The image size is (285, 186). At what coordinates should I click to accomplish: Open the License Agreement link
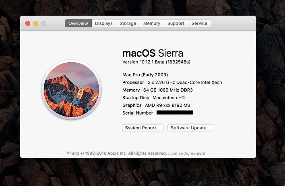pyautogui.click(x=187, y=153)
